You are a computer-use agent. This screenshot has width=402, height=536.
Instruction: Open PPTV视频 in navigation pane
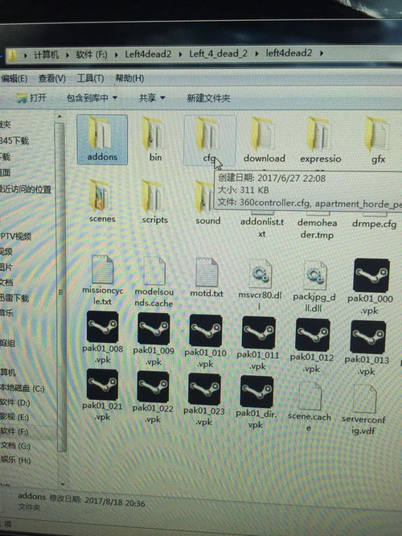point(16,236)
